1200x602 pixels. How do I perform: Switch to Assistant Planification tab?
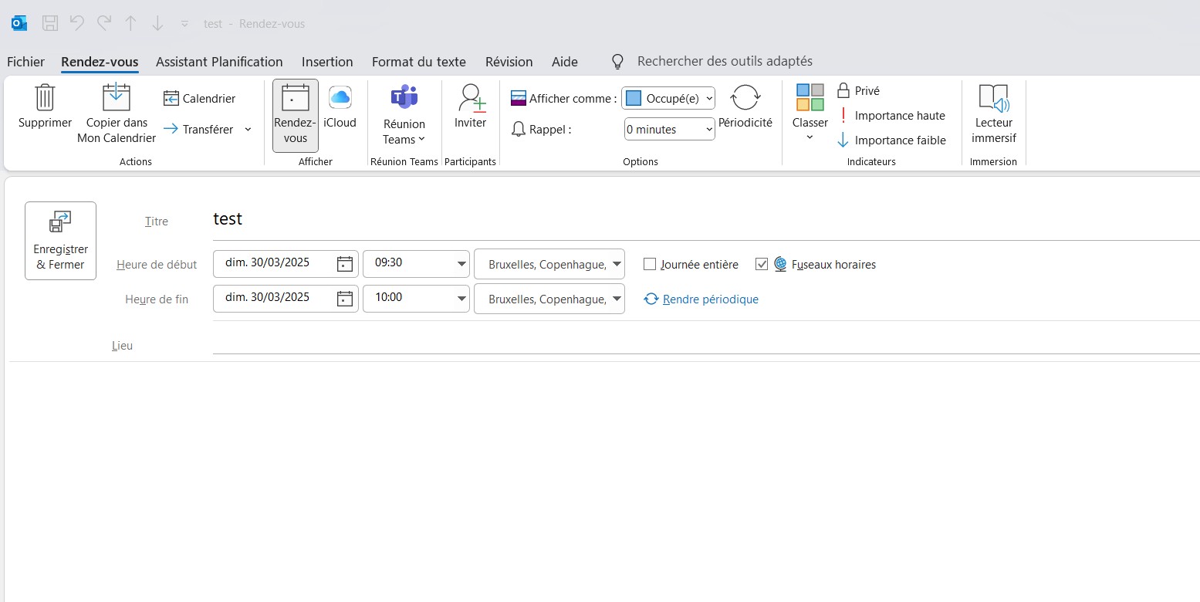219,62
